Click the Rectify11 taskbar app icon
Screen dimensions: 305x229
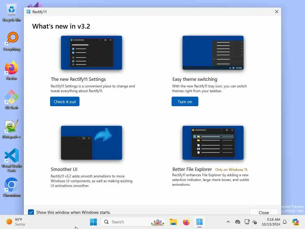pyautogui.click(x=199, y=222)
